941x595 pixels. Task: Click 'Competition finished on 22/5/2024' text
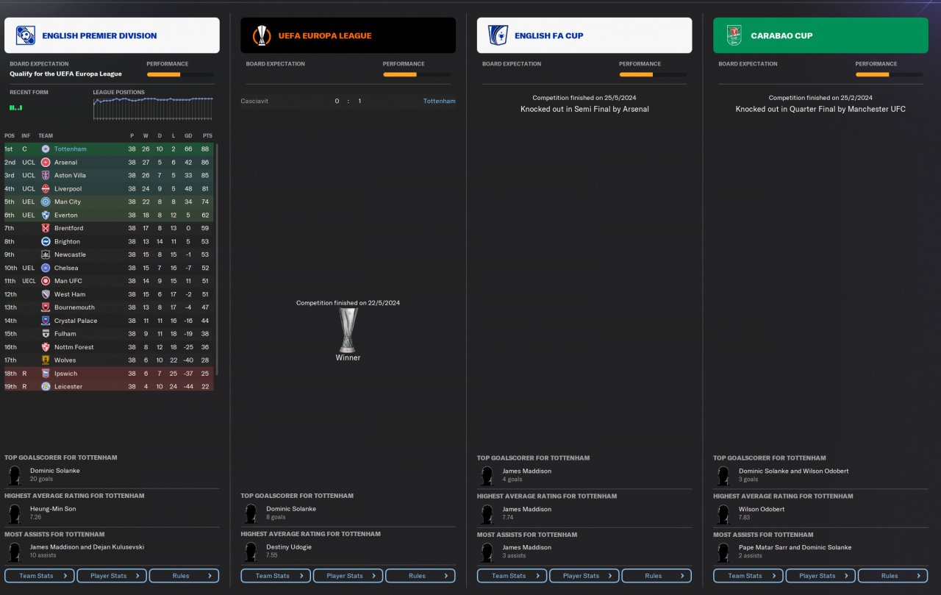click(348, 303)
